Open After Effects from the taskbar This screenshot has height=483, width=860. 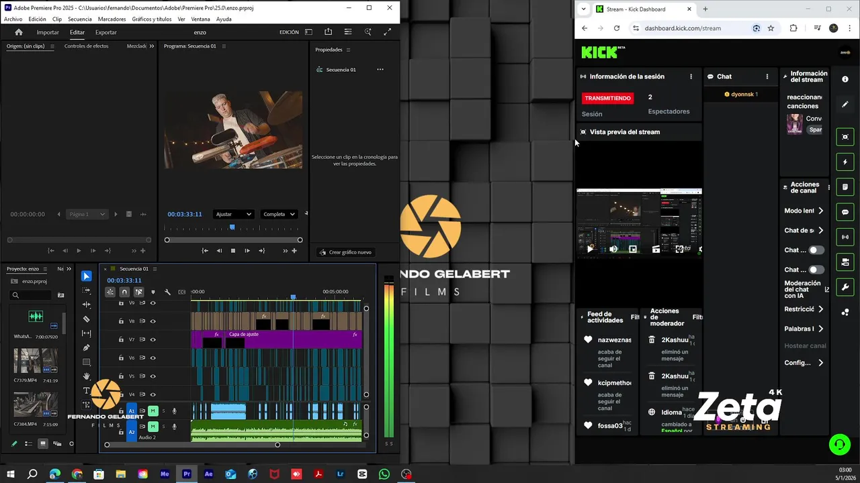tap(208, 474)
